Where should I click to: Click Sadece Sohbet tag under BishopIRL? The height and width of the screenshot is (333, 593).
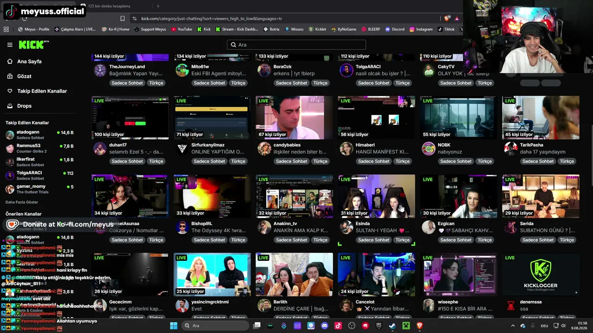209,240
